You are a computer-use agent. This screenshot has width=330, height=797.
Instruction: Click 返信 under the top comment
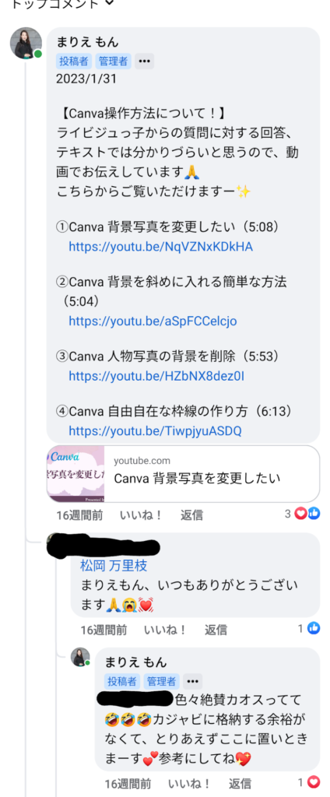[191, 515]
